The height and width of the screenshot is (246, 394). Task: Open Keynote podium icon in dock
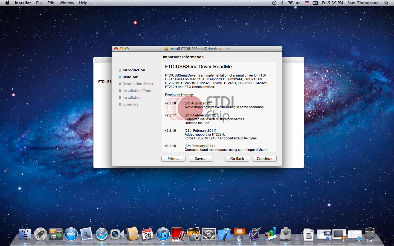(x=240, y=234)
